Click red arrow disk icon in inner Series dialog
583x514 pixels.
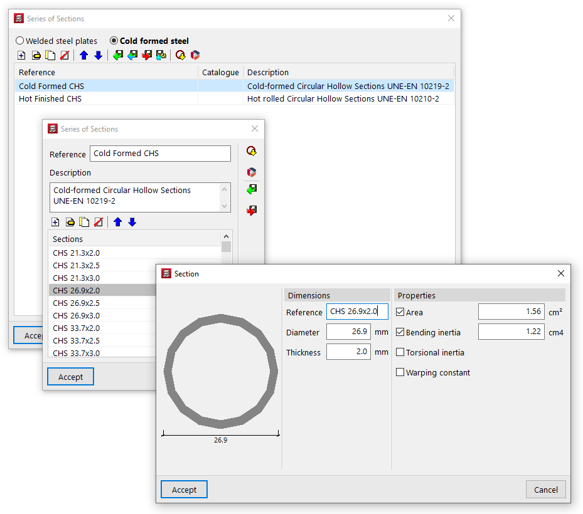[x=252, y=211]
